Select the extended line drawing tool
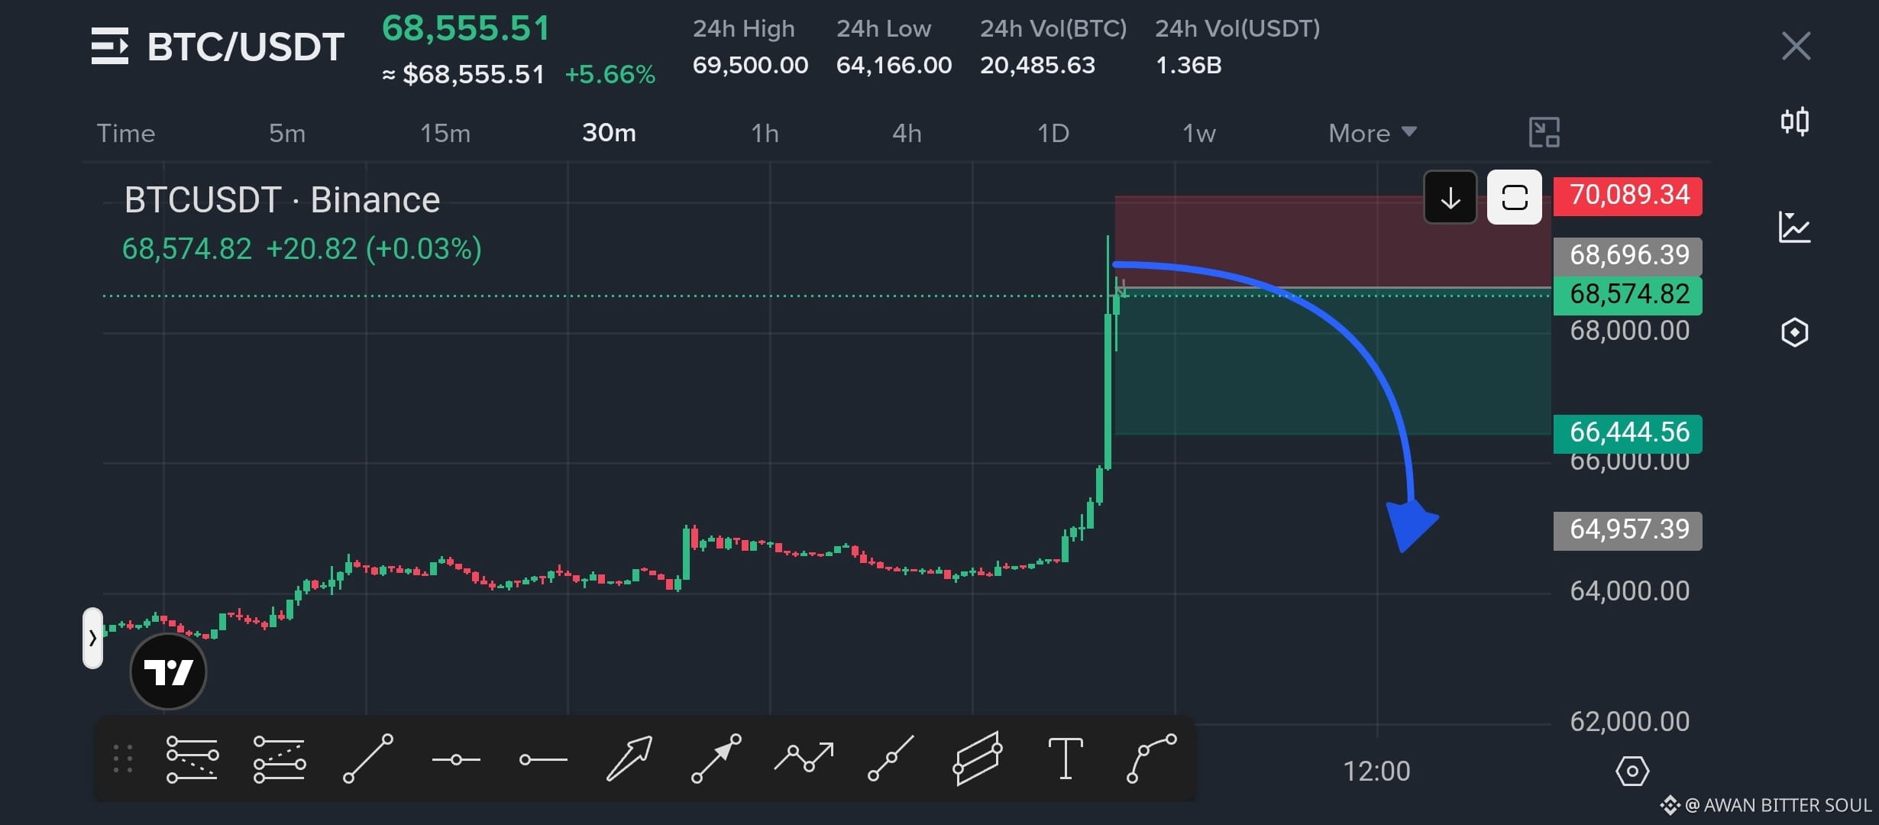 [x=891, y=759]
